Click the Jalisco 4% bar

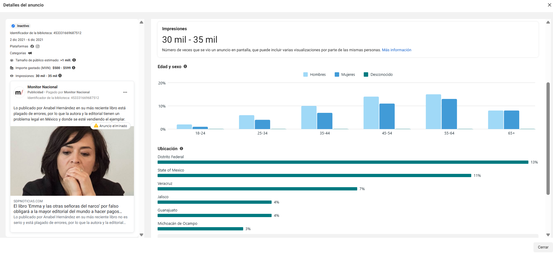pos(214,202)
